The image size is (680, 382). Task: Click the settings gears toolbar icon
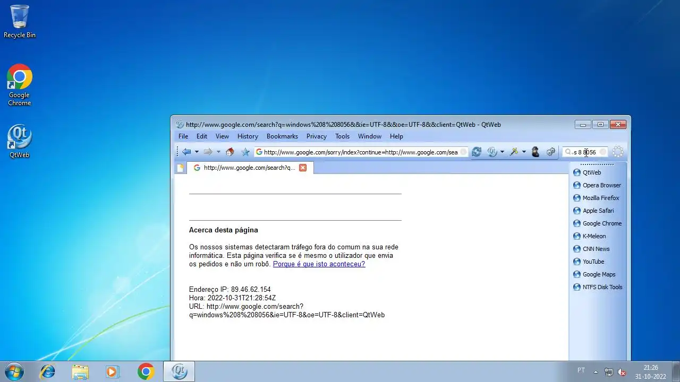[551, 152]
